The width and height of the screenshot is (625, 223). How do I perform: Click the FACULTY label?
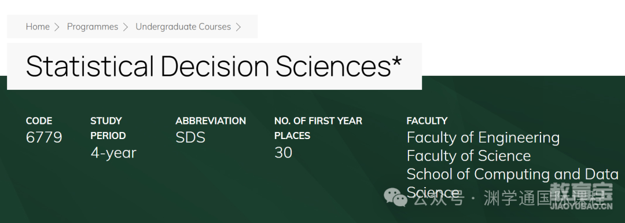tap(427, 120)
